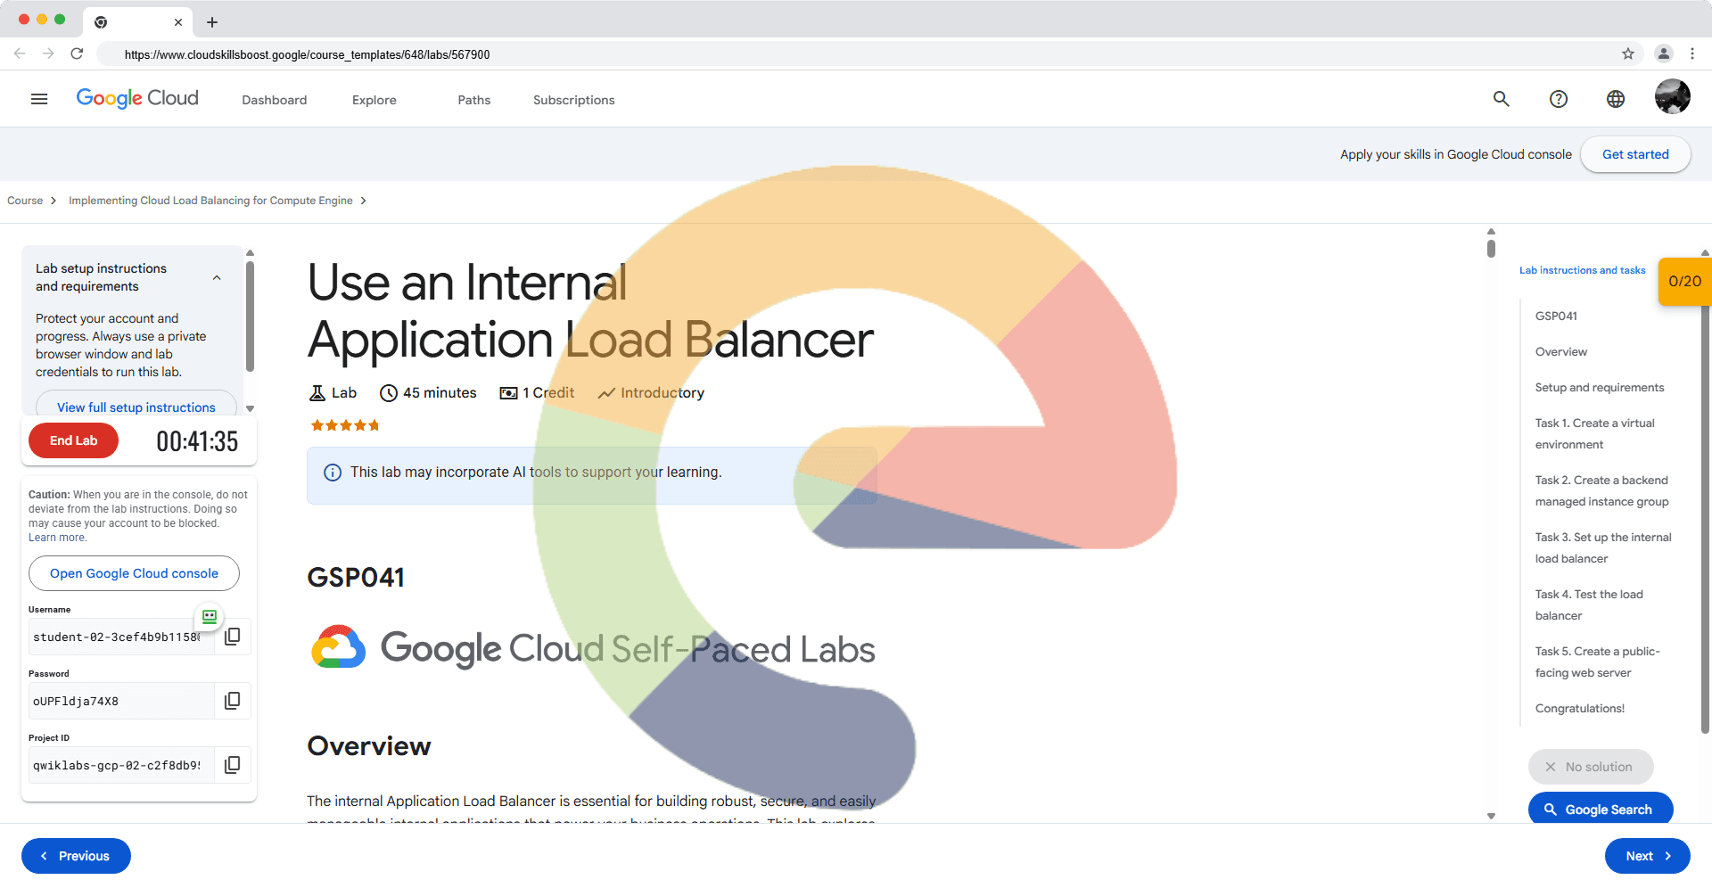Viewport: 1712px width, 888px height.
Task: Copy the username to clipboard
Action: pyautogui.click(x=233, y=637)
